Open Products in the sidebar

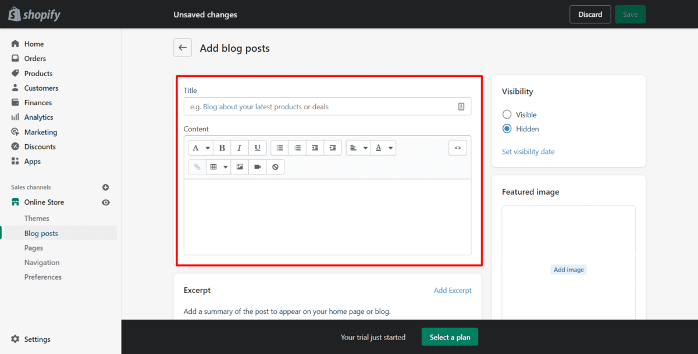click(x=38, y=73)
